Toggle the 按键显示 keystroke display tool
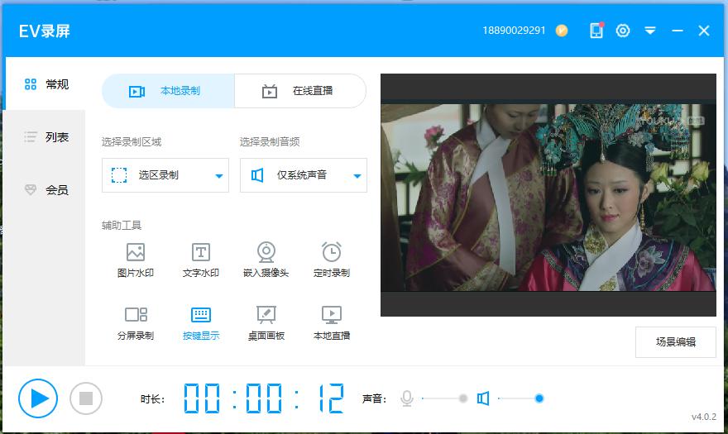This screenshot has width=728, height=434. tap(200, 323)
